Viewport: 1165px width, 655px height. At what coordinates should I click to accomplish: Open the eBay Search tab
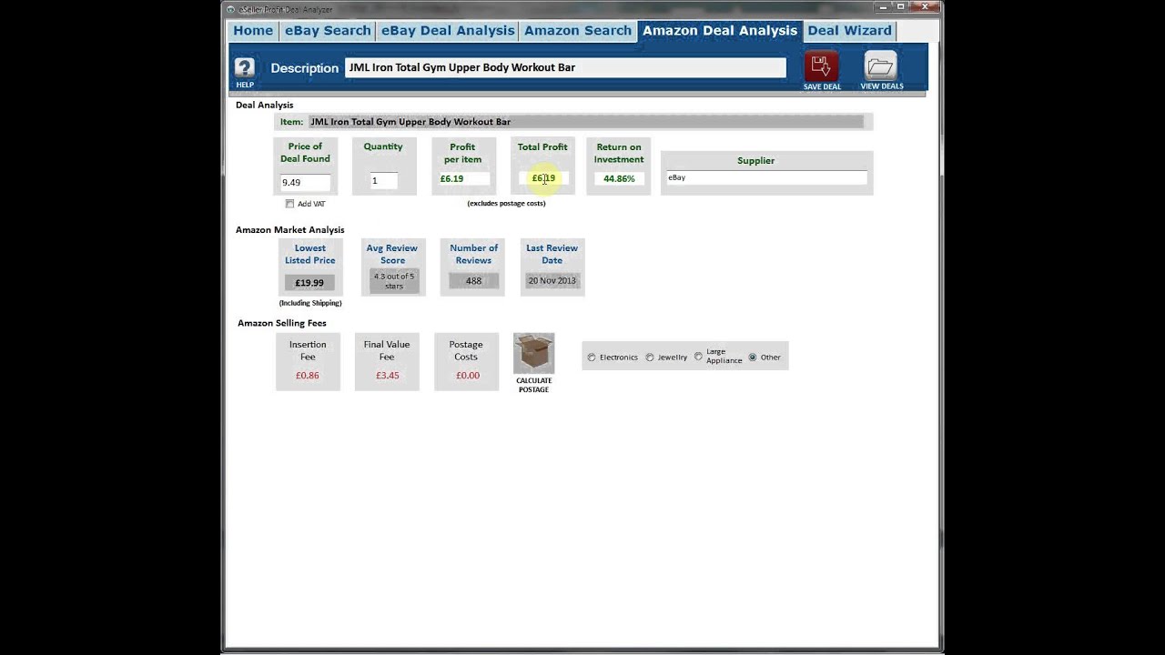(x=328, y=30)
